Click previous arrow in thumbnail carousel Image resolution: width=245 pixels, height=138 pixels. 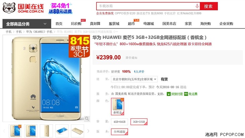point(4,131)
